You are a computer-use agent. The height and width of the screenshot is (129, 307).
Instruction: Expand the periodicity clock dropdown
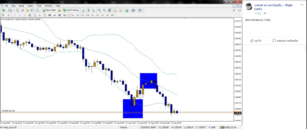pyautogui.click(x=136, y=10)
